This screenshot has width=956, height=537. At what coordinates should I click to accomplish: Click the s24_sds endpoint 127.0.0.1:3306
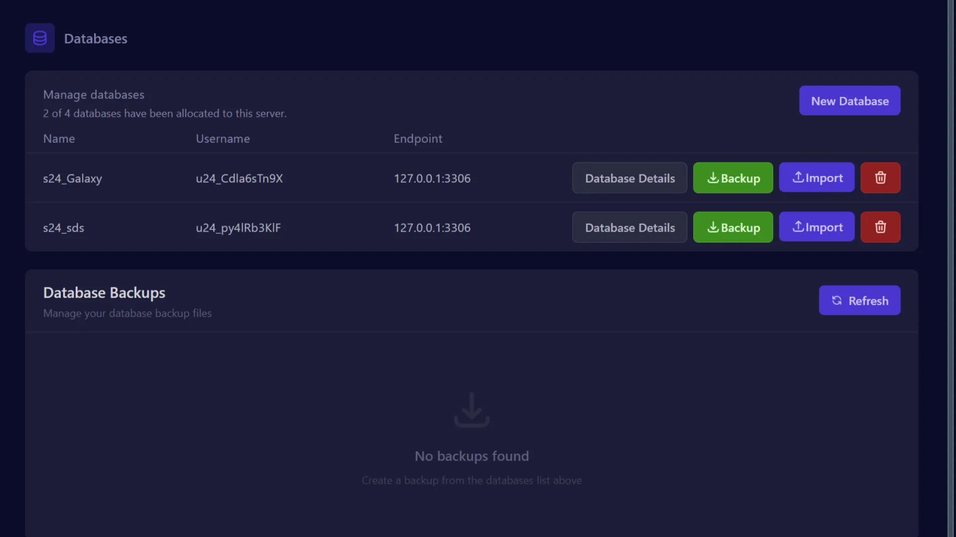point(432,228)
